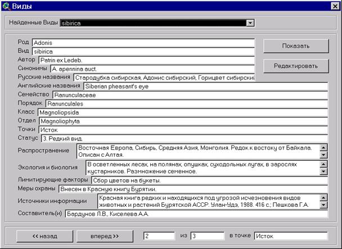Screen dimensions: 342x249
Task: Click the в точке field
Action: [290, 236]
